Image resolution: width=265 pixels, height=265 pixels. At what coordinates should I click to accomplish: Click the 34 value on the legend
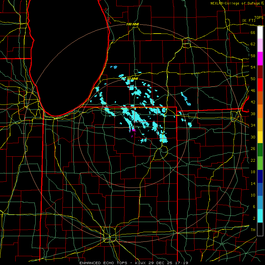(253, 125)
